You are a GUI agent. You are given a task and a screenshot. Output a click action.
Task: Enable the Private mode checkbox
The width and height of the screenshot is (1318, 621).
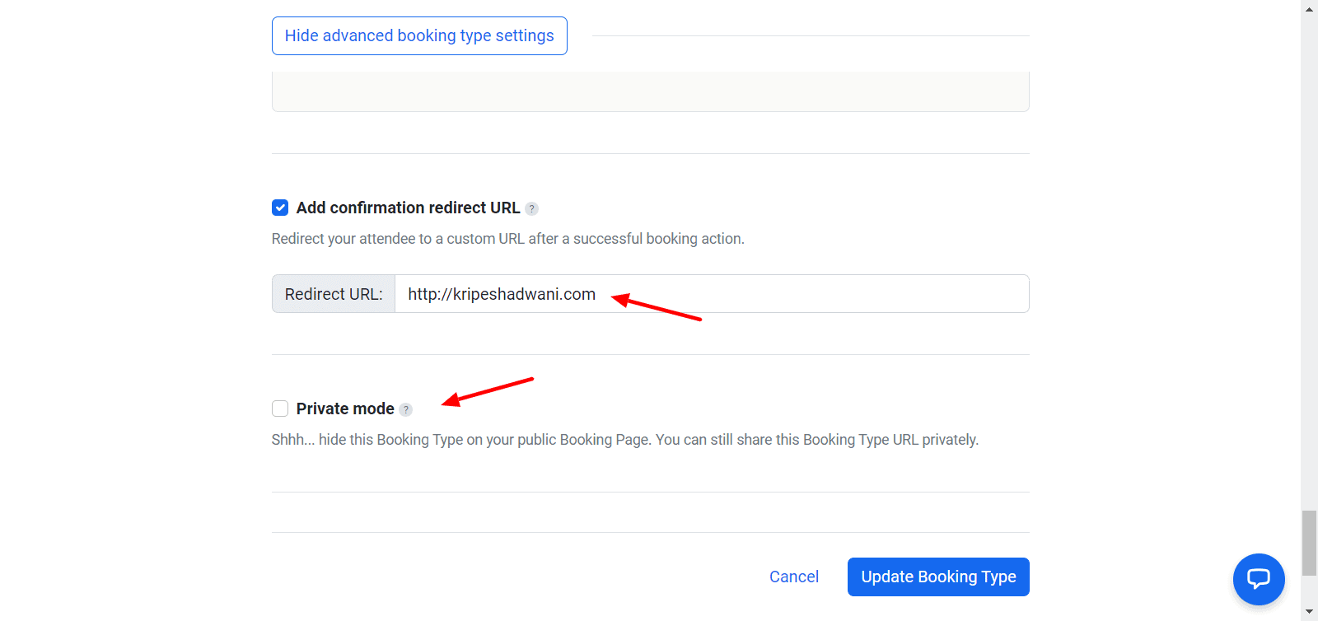click(280, 409)
